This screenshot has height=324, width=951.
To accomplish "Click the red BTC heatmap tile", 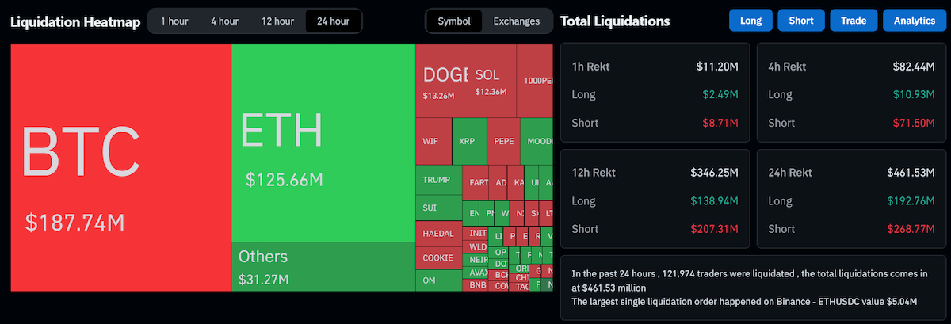I will pyautogui.click(x=120, y=167).
